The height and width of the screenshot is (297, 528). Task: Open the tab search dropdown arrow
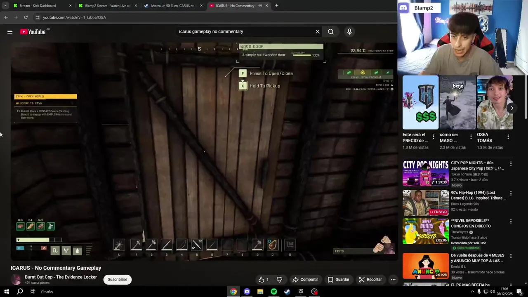5,6
